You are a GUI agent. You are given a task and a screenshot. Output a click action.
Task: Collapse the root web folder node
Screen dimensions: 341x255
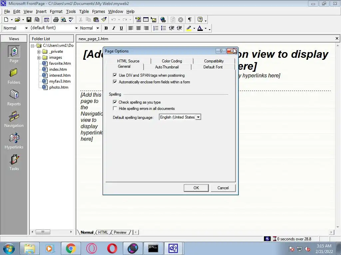(33, 46)
